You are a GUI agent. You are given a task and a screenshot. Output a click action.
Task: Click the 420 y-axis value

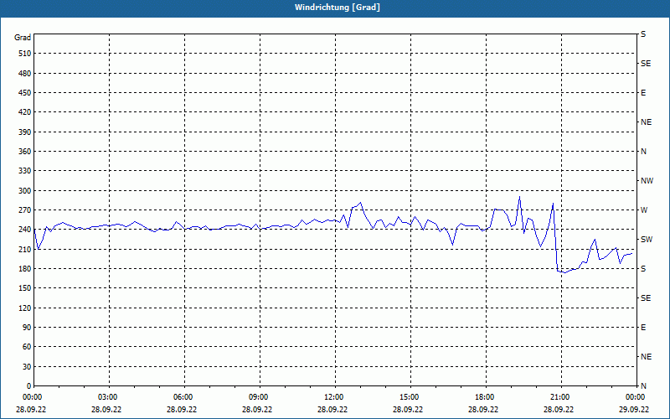pyautogui.click(x=24, y=112)
